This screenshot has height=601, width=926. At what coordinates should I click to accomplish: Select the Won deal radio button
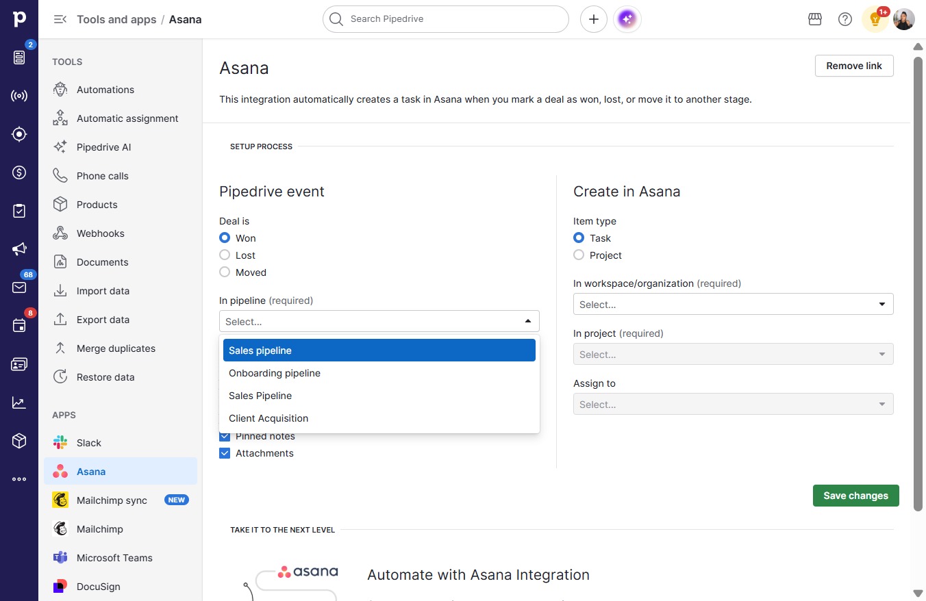pyautogui.click(x=225, y=238)
